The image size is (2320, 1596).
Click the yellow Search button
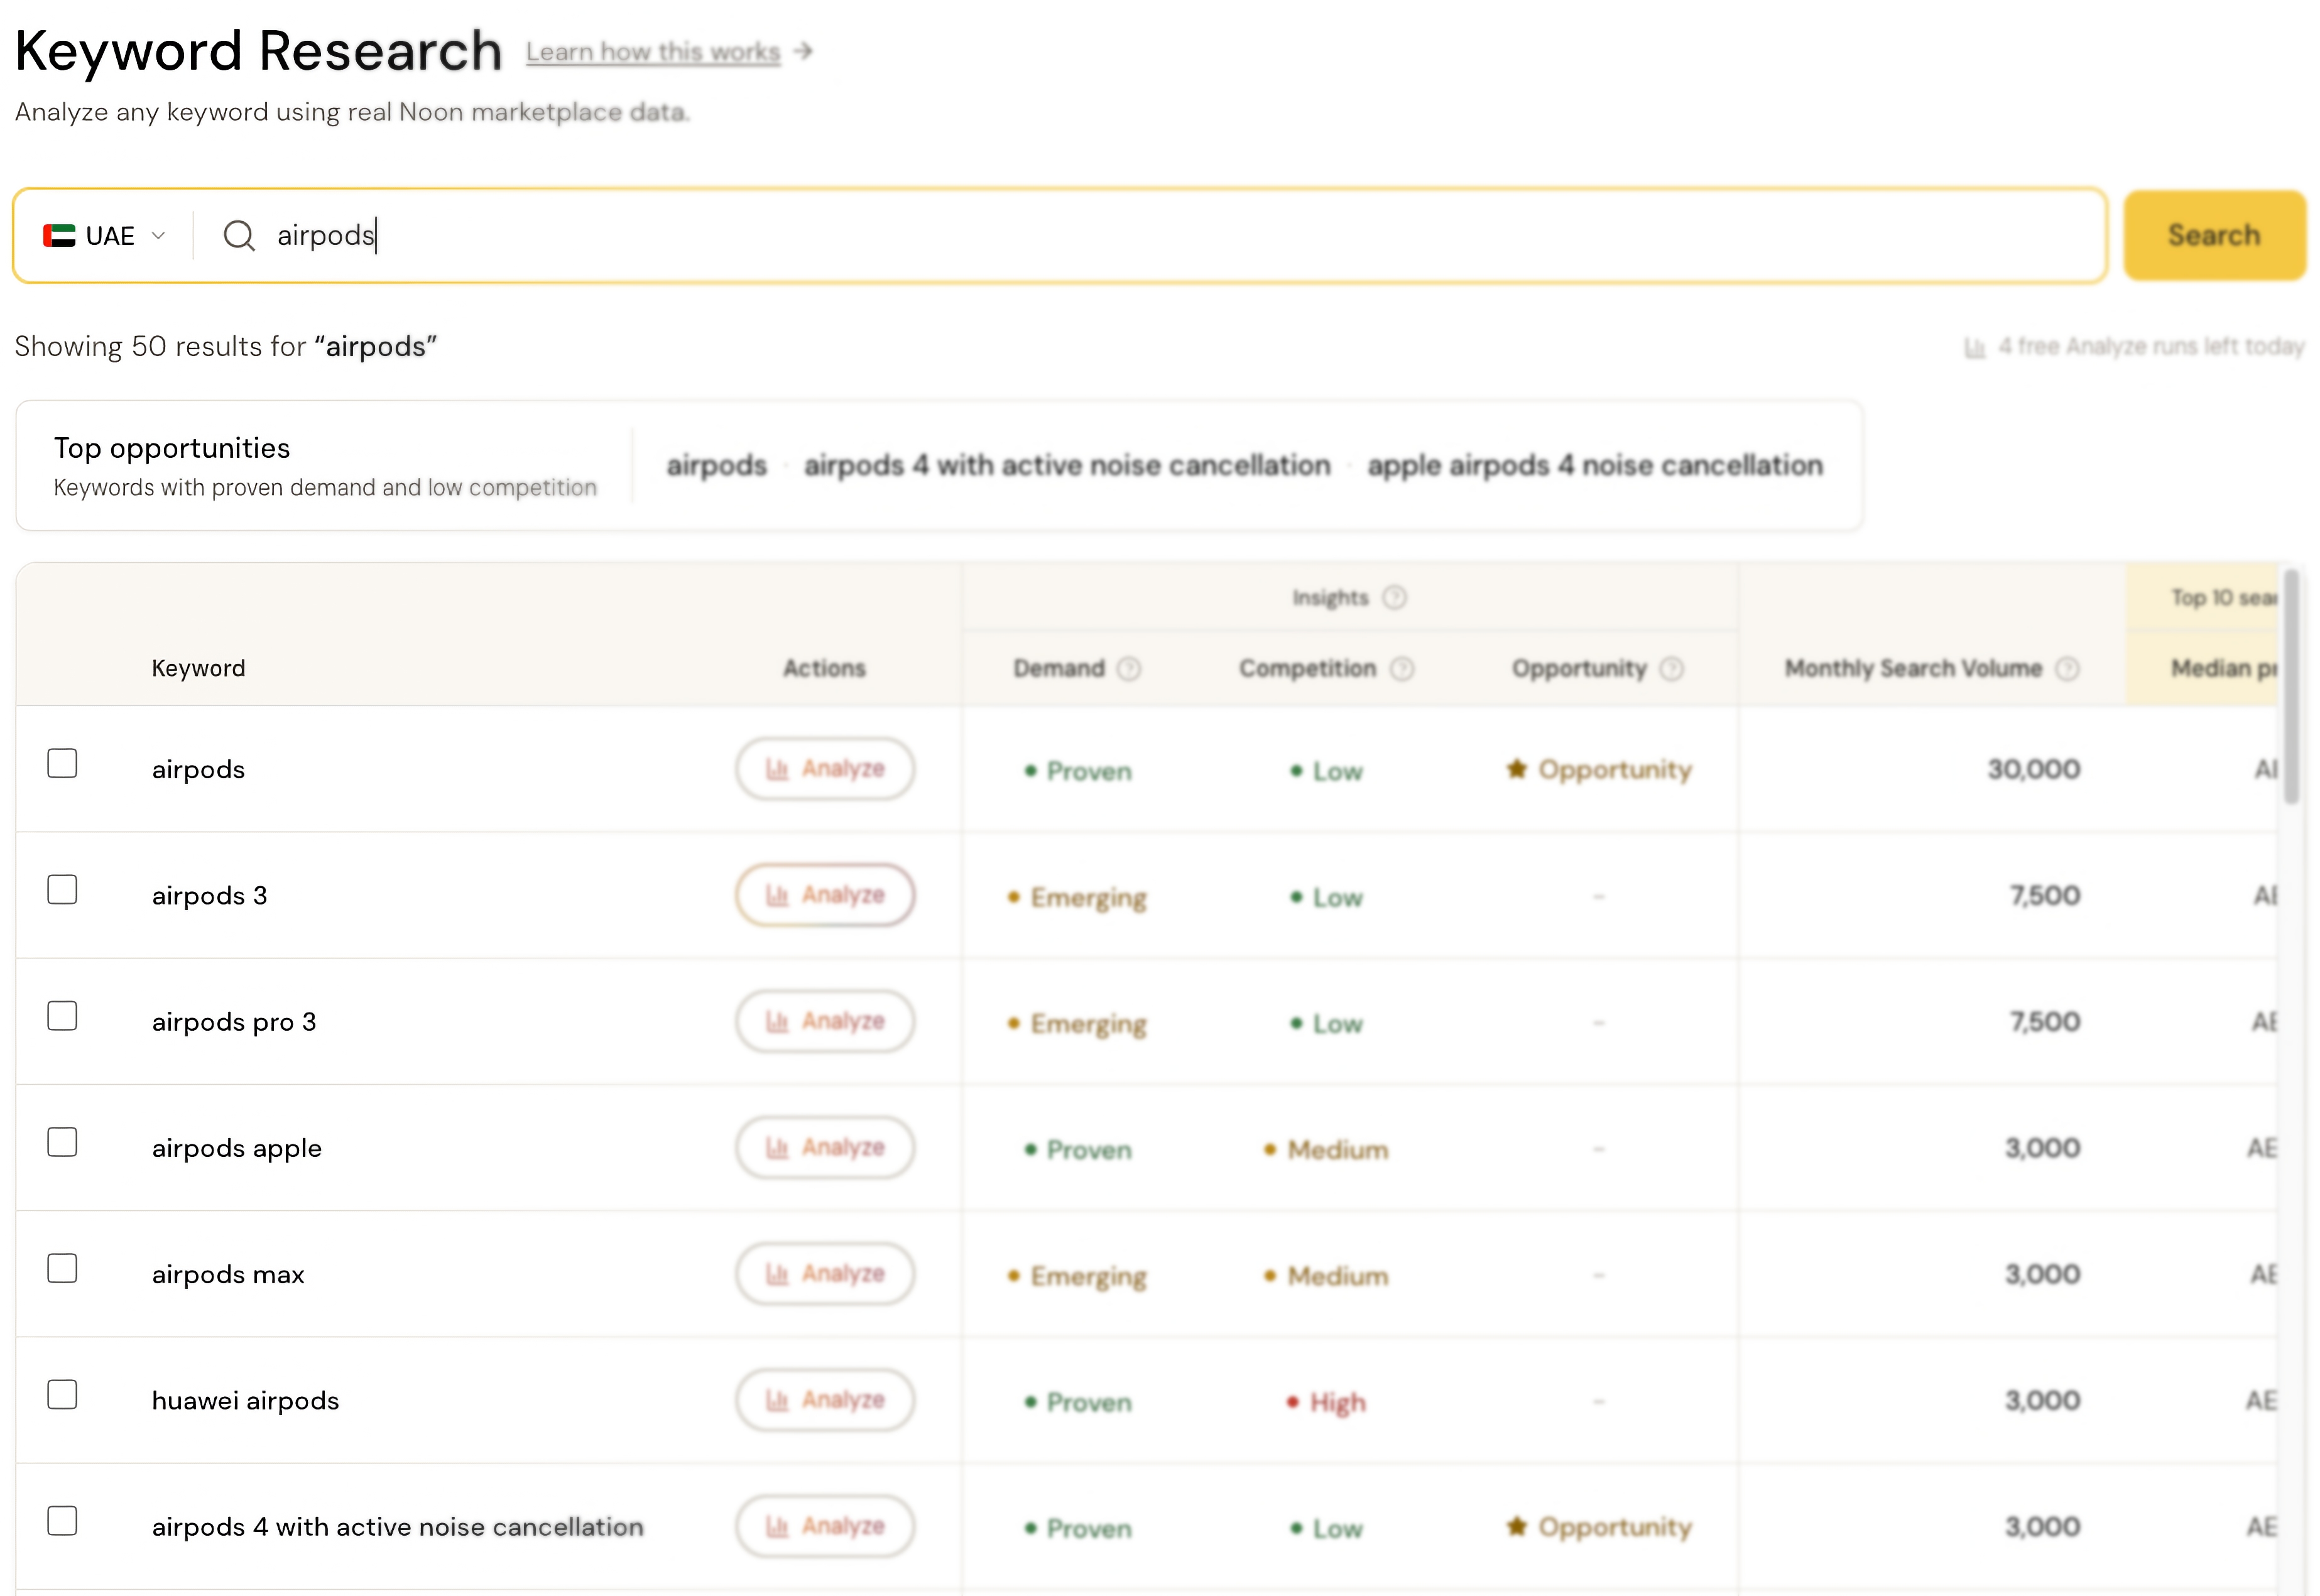tap(2214, 235)
